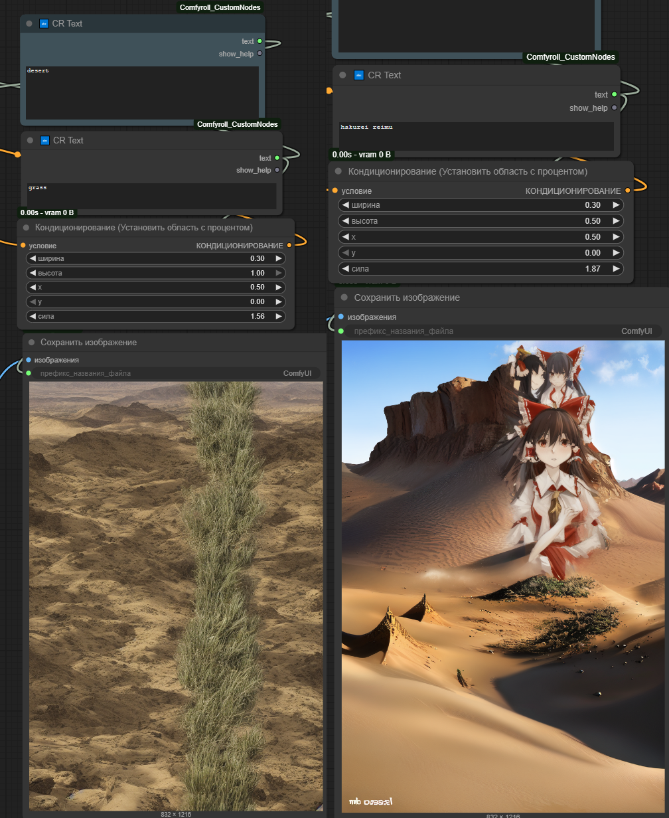This screenshot has height=818, width=669.
Task: Collapse the CR Text node containing desert
Action: pyautogui.click(x=29, y=23)
